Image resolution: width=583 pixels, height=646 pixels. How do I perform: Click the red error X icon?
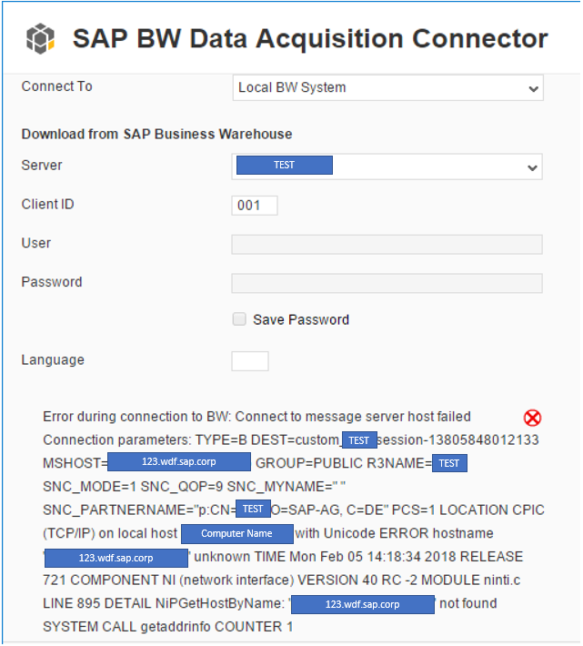(532, 418)
